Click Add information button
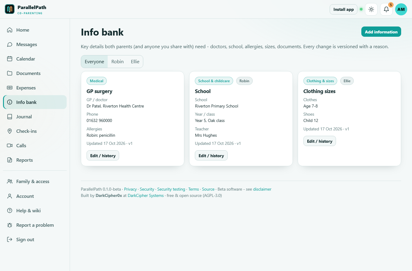This screenshot has height=271, width=412. (x=381, y=32)
